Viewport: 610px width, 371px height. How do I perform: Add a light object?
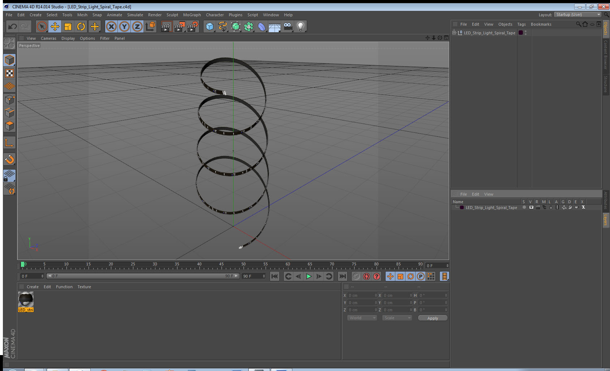300,26
